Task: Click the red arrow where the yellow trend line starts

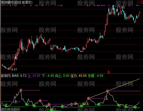Action: tap(88, 98)
